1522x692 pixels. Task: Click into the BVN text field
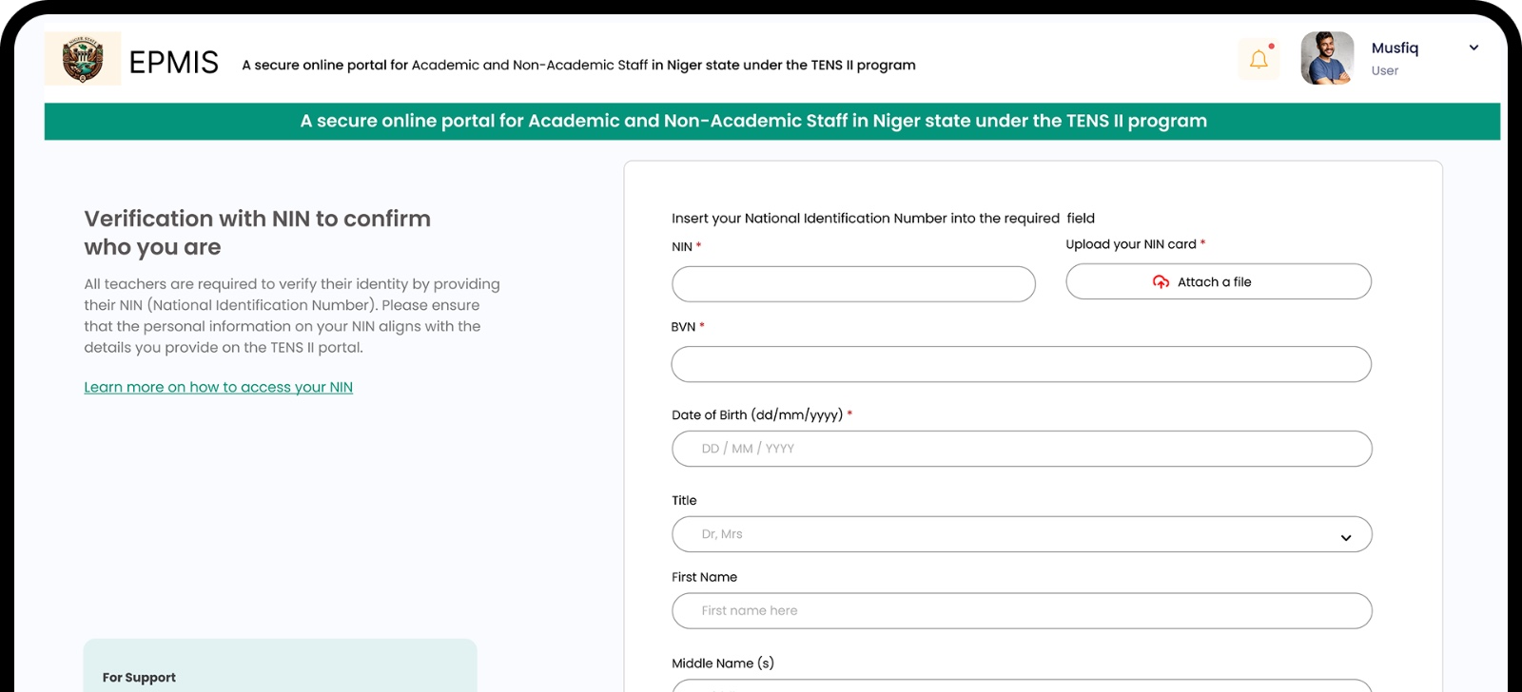click(x=1021, y=364)
